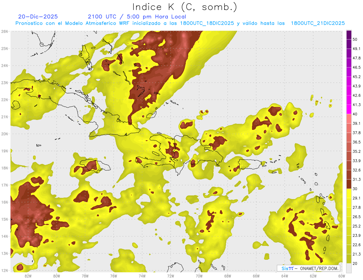
Task: Click the colorbar value '41.3'
Action: [x=357, y=105]
